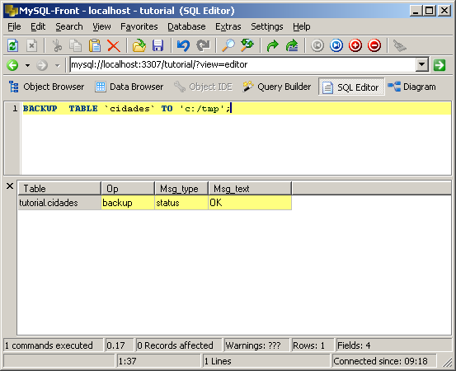Switch to the Object Browser view
Screen dimensions: 456x371
coord(46,87)
